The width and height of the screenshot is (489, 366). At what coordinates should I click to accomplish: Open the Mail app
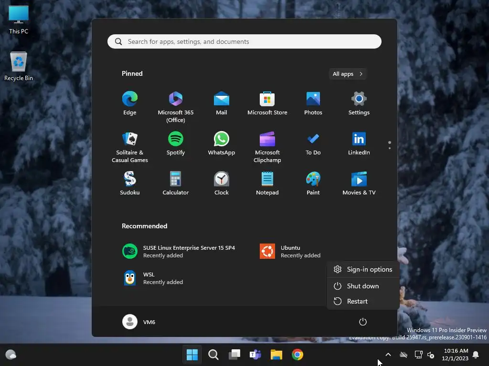222,103
